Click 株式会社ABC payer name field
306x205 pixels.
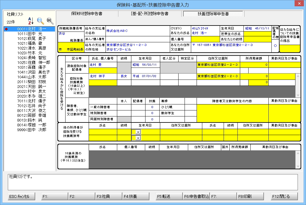coord(138,31)
